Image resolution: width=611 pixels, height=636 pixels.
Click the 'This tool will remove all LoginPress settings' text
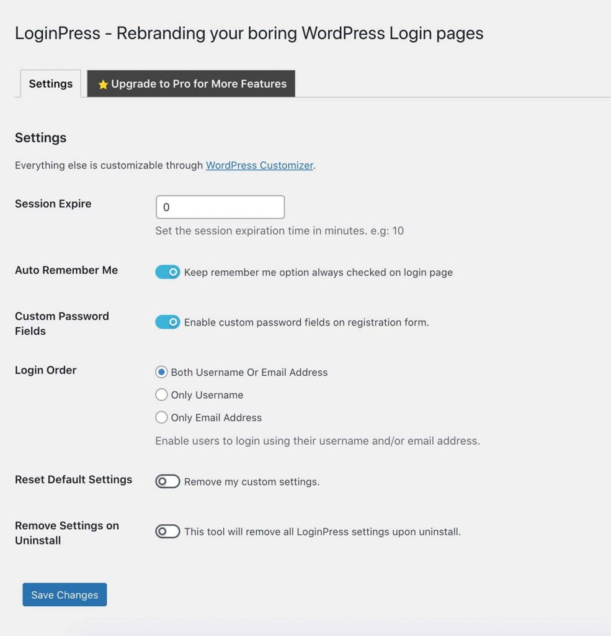[x=323, y=532]
